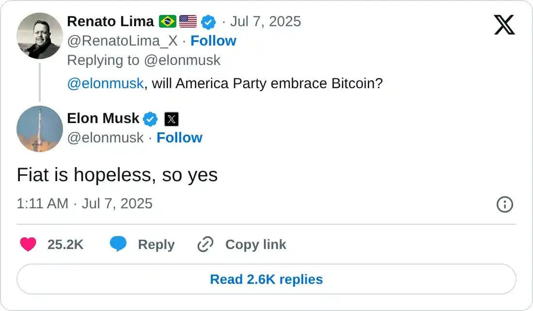Follow @RenatoLima_X

tap(213, 41)
